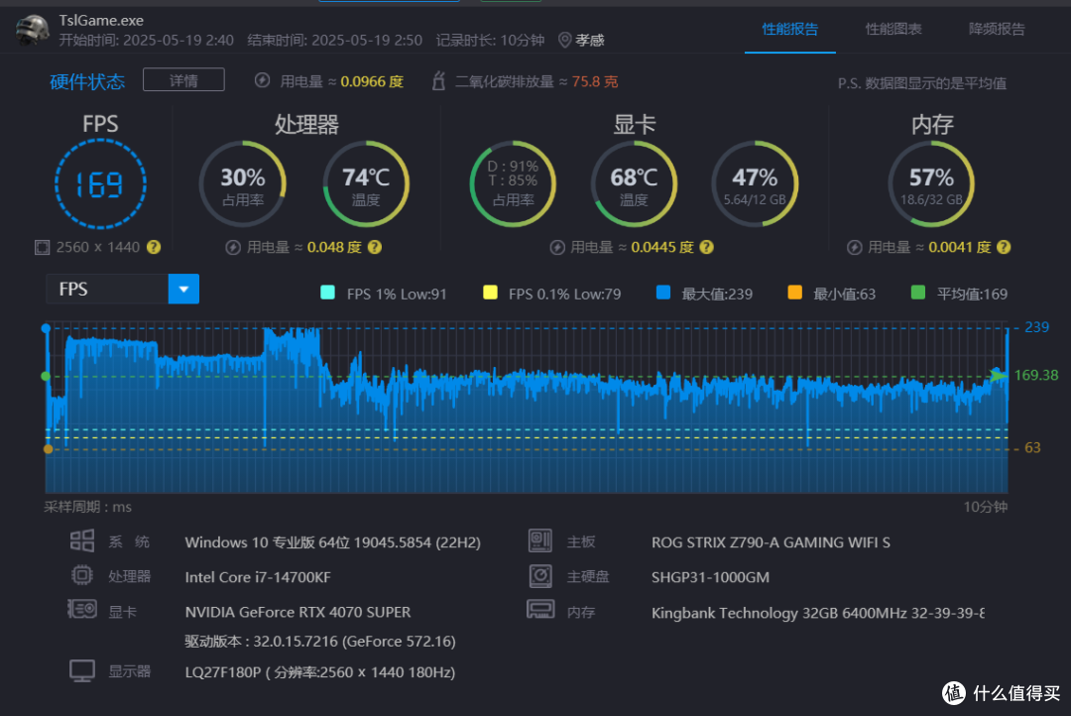Image resolution: width=1071 pixels, height=716 pixels.
Task: Click the 硬件状态 heading link
Action: pyautogui.click(x=87, y=82)
